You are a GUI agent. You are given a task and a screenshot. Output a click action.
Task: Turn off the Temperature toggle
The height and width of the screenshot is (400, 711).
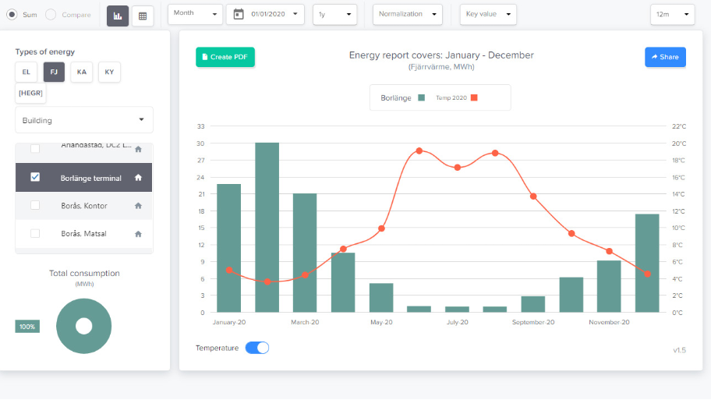point(257,348)
